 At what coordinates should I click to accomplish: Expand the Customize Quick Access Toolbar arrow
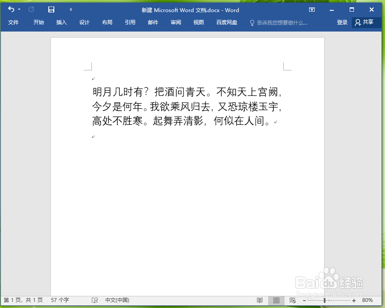pyautogui.click(x=71, y=10)
